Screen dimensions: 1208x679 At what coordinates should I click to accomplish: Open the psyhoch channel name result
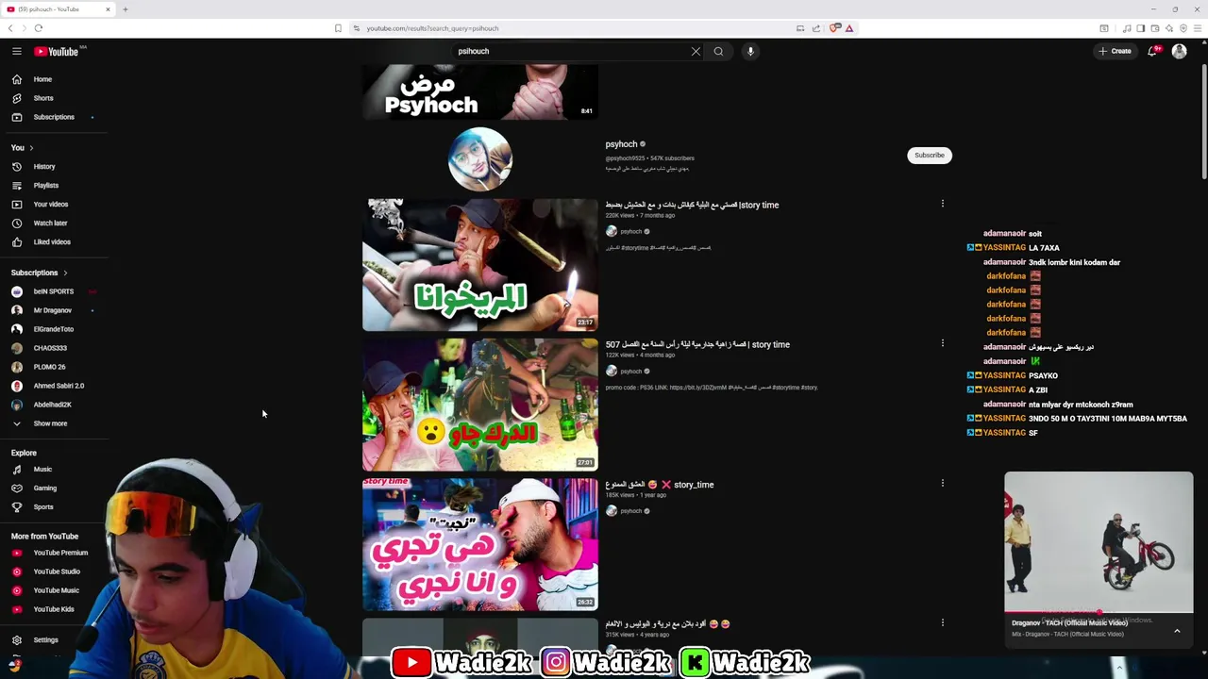click(x=621, y=144)
